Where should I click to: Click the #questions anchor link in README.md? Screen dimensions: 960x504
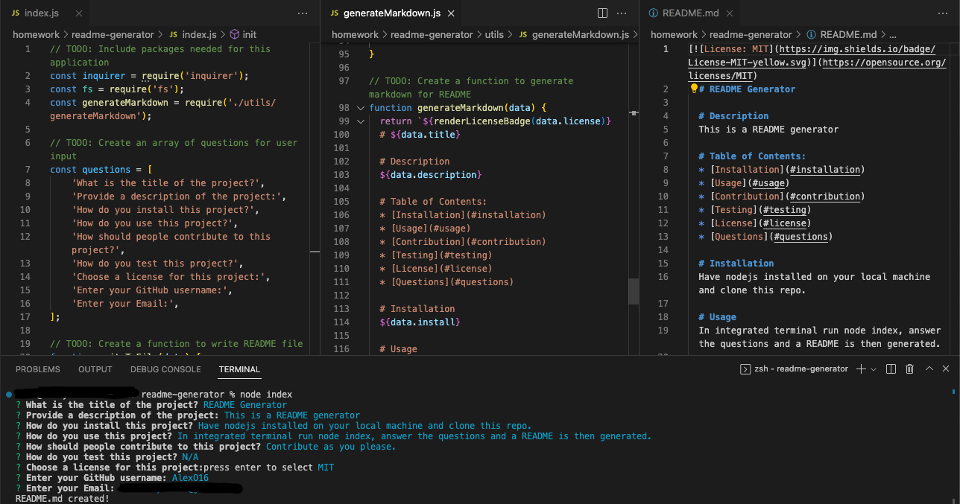click(x=800, y=236)
